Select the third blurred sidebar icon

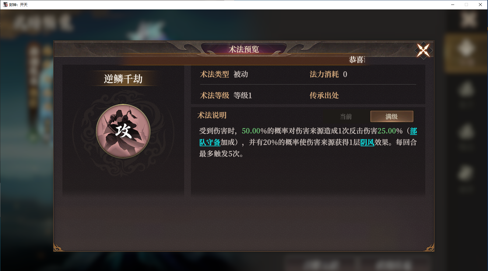tap(466, 137)
